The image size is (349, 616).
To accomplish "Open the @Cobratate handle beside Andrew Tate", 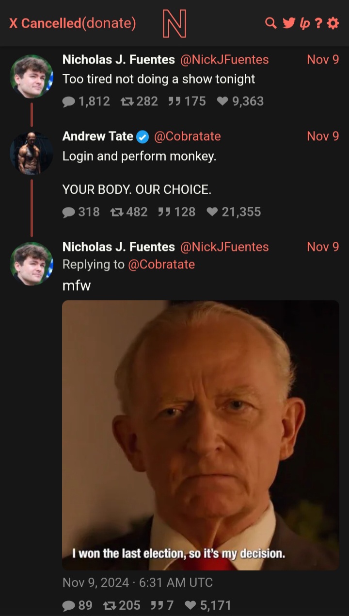I will point(187,136).
